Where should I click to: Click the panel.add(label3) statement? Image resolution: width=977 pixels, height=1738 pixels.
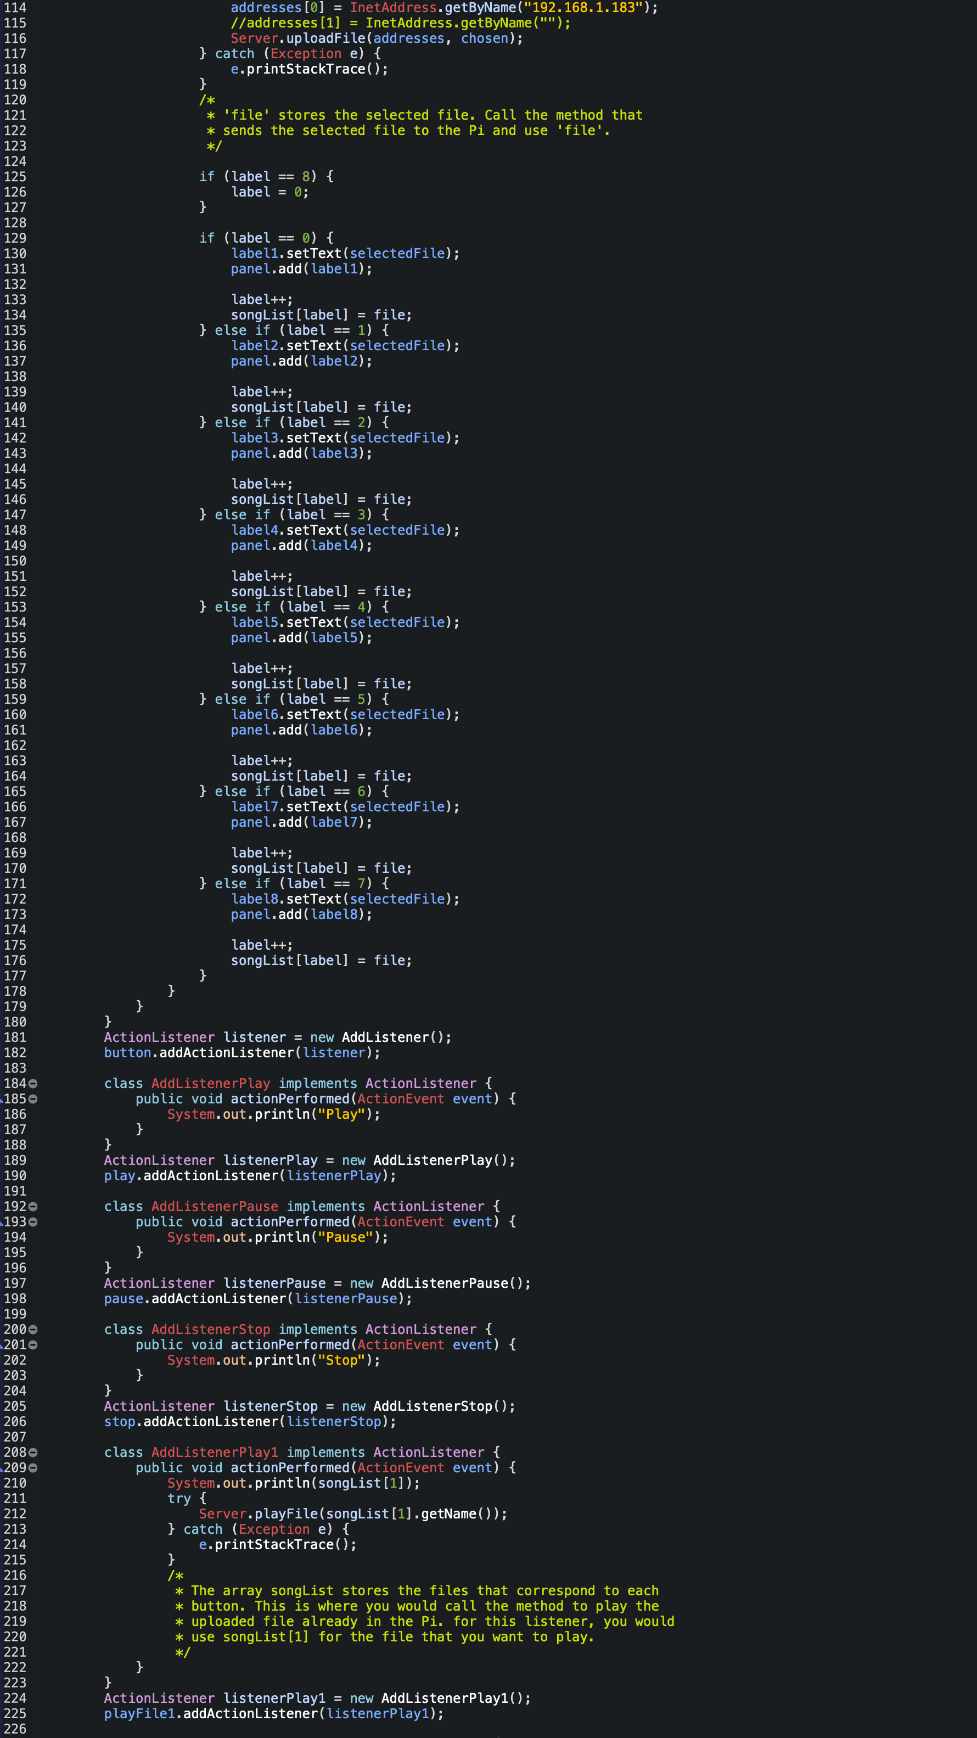point(301,453)
